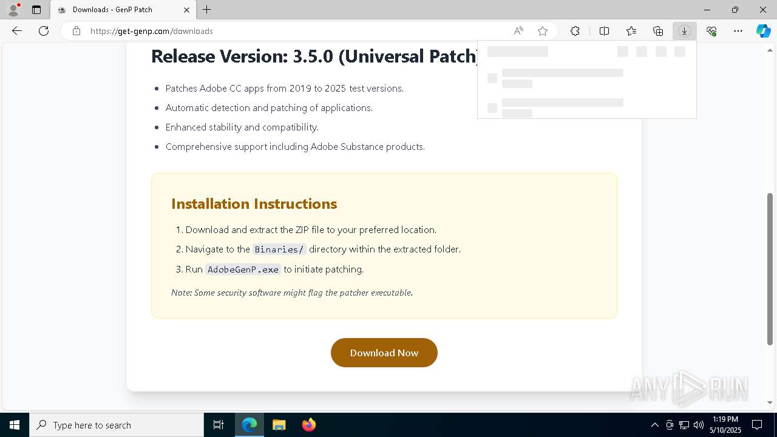
Task: Close the Downloads - GenP Patch tab
Action: pyautogui.click(x=186, y=10)
